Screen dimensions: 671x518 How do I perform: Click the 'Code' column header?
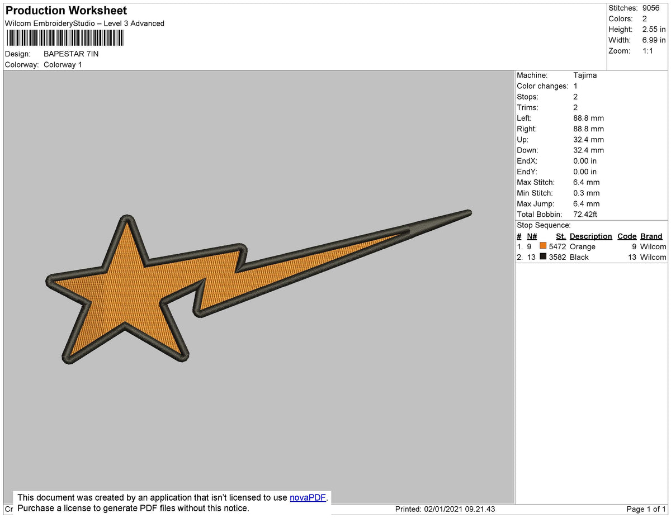[x=627, y=236]
